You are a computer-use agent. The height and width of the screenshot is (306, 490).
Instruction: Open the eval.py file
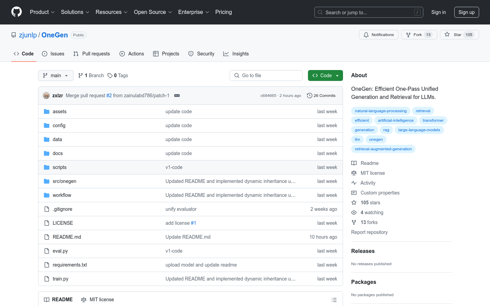tap(60, 251)
